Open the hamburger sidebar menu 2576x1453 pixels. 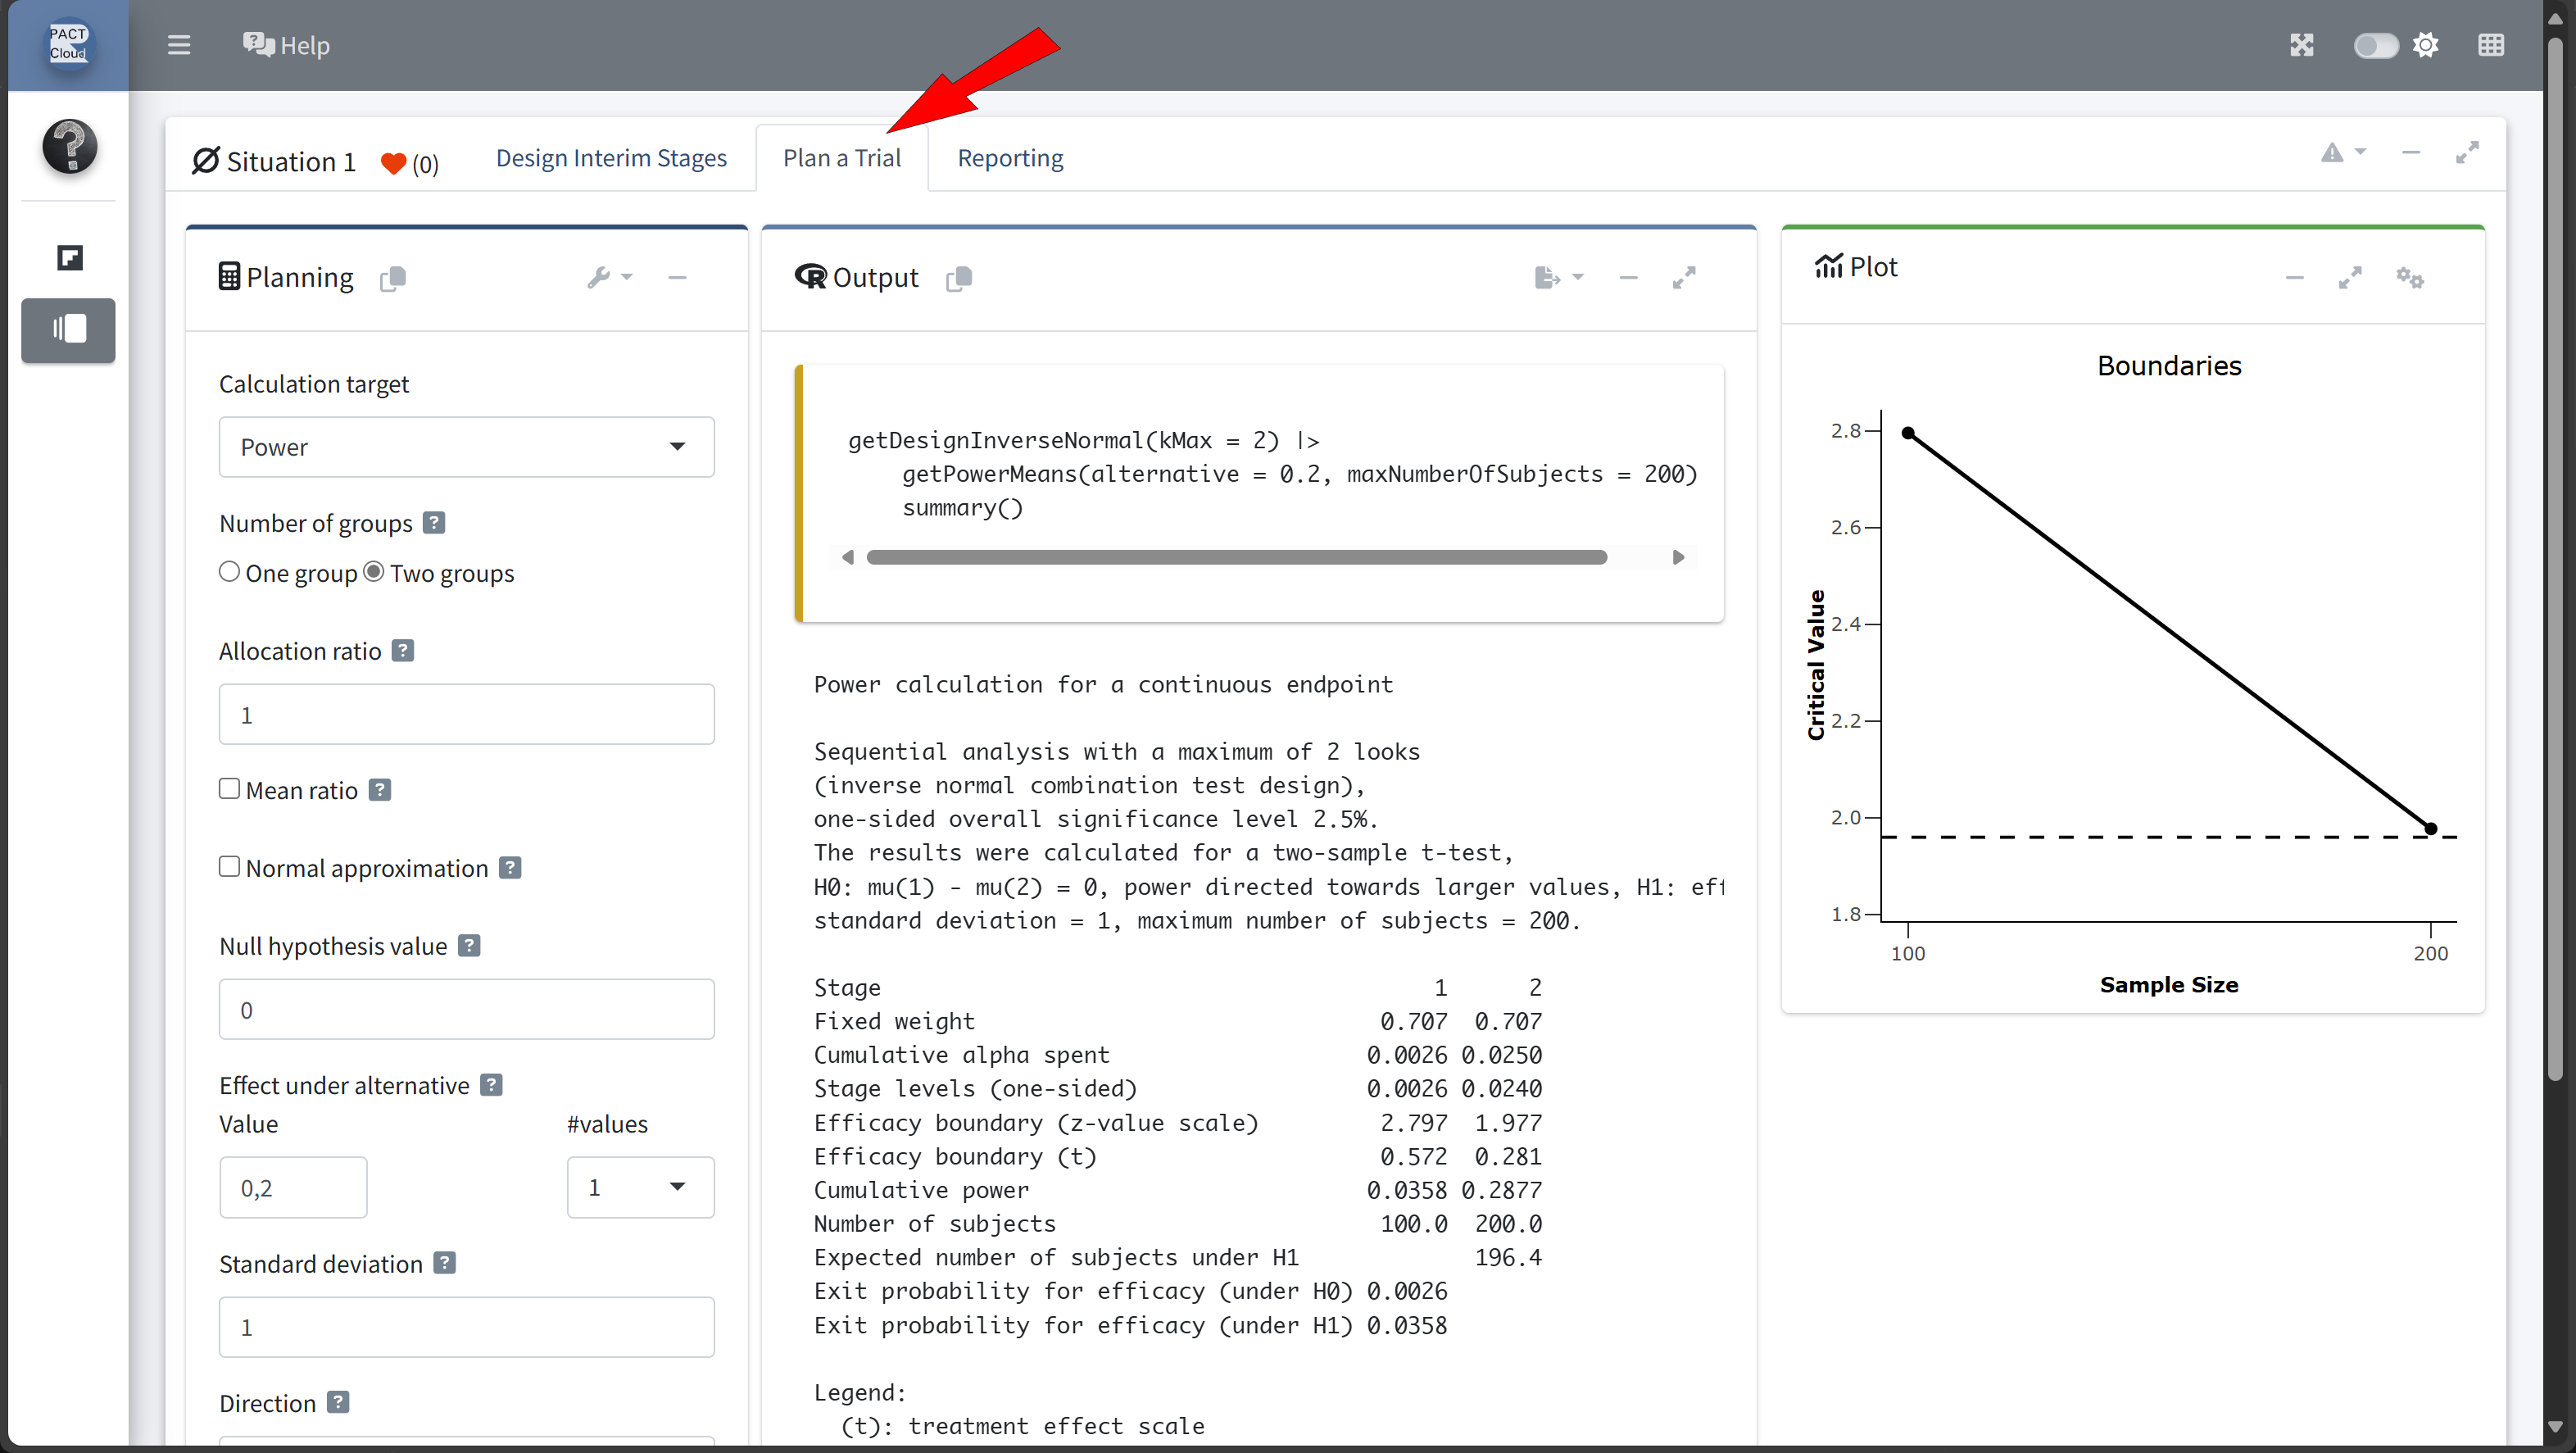pyautogui.click(x=179, y=45)
